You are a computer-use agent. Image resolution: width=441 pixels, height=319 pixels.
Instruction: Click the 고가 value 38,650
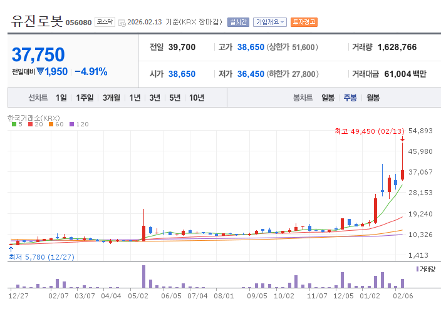coord(251,47)
